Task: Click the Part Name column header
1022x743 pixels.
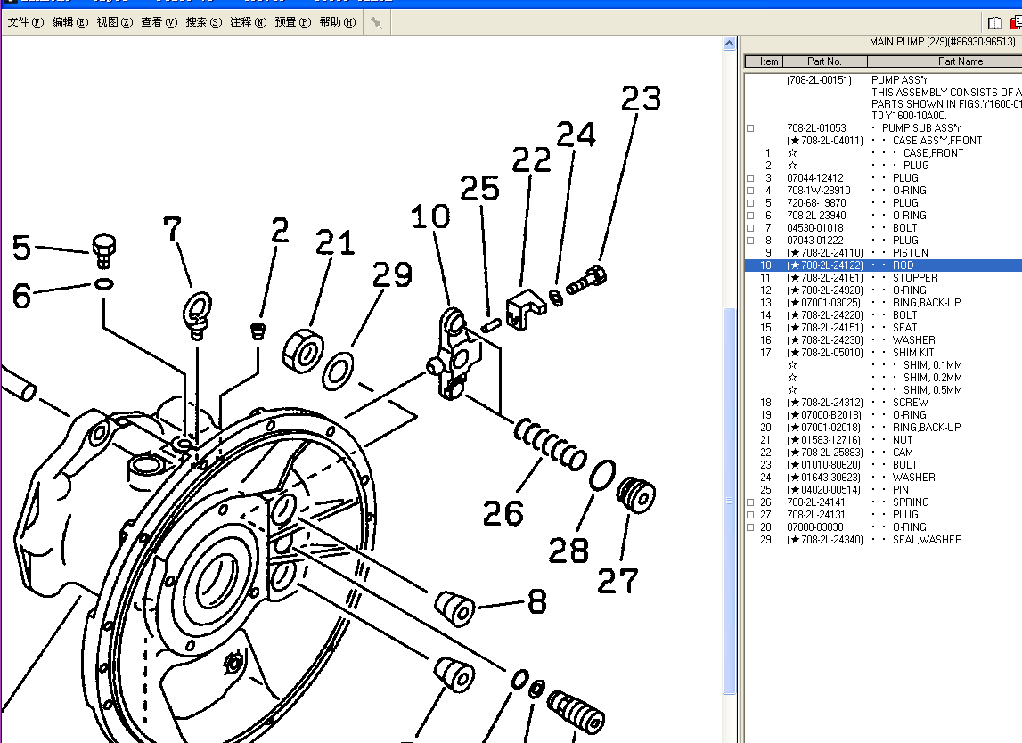Action: click(x=945, y=61)
